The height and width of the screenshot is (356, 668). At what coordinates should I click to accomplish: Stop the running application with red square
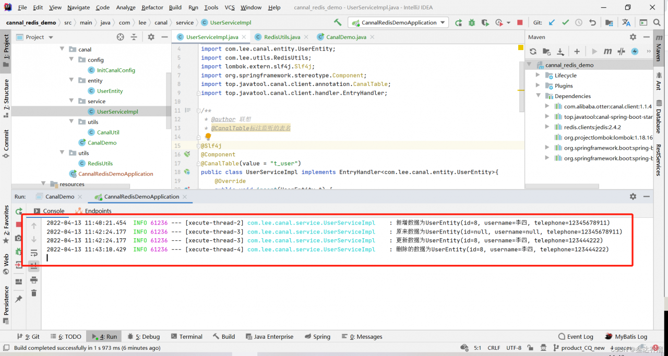(520, 22)
